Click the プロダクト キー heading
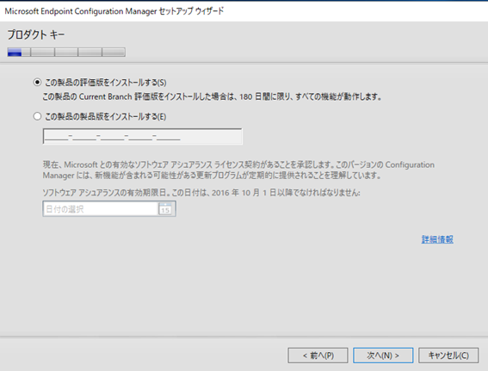The image size is (488, 371). coord(36,34)
